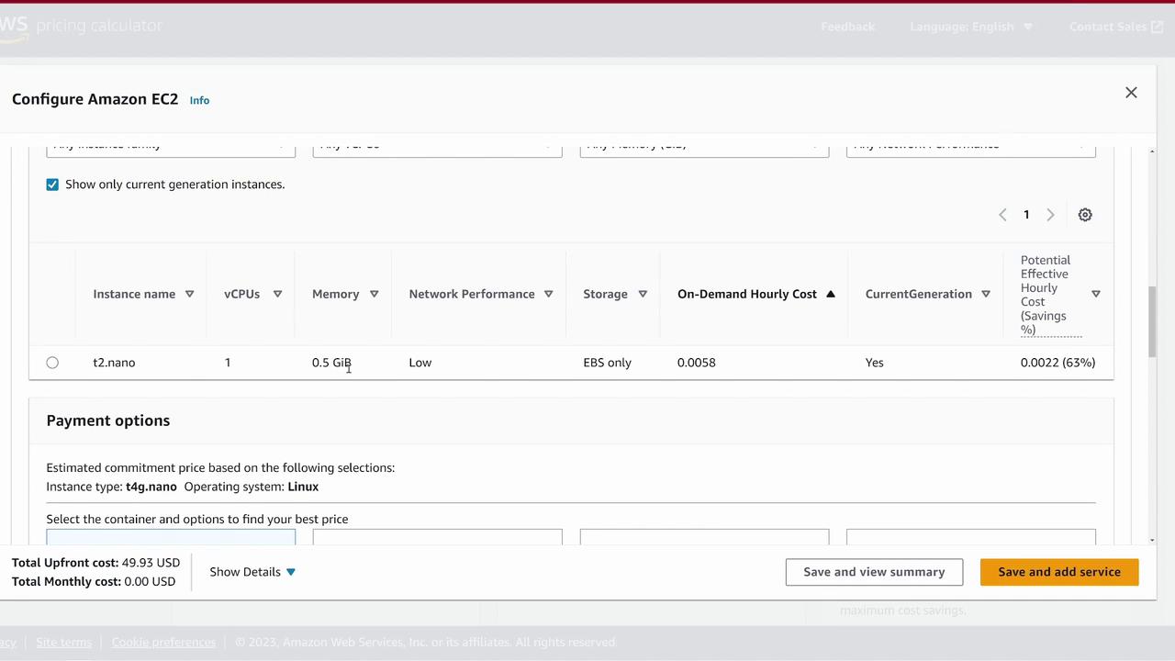This screenshot has width=1175, height=661.
Task: Sort by Potential Effective Hourly Cost arrow
Action: click(1095, 294)
